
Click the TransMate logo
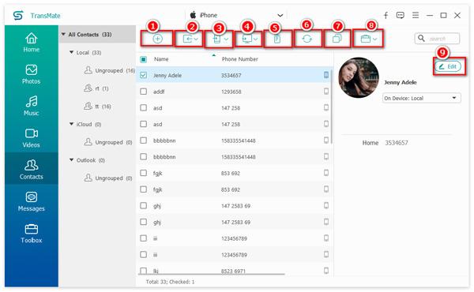18,15
